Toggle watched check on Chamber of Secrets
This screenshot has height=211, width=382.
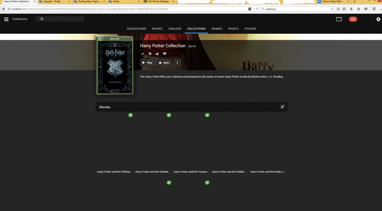click(169, 115)
